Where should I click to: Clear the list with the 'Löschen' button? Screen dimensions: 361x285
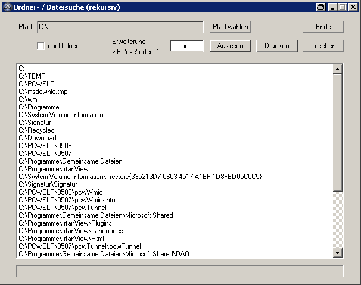[x=323, y=46]
